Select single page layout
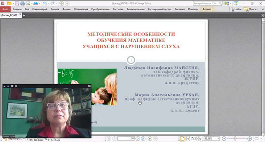This screenshot has height=142, width=265. [182, 138]
